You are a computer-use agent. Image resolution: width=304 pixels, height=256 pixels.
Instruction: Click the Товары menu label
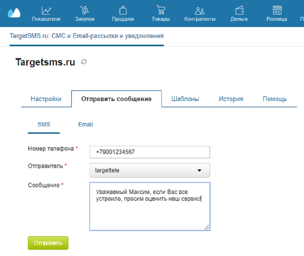[161, 19]
